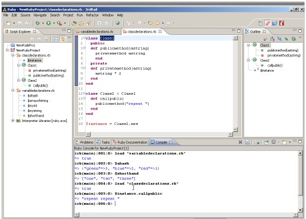This screenshot has width=306, height=219.
Task: Maximize the Console view panel
Action: click(300, 141)
